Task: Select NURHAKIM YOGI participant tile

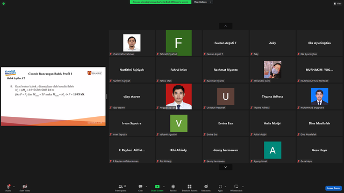Action: [x=319, y=70]
